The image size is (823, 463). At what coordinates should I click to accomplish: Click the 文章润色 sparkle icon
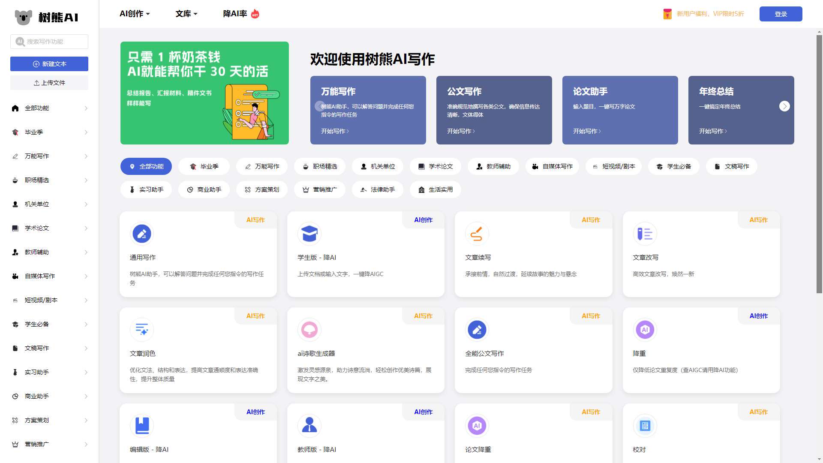point(142,330)
